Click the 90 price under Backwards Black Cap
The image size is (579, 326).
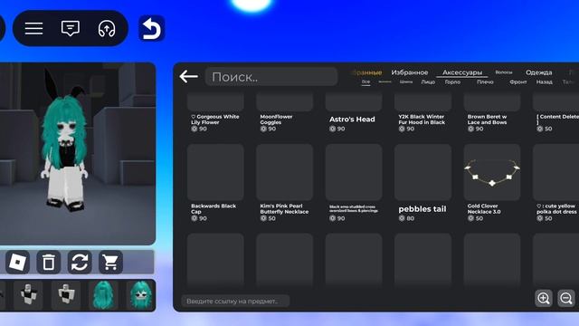(x=199, y=218)
